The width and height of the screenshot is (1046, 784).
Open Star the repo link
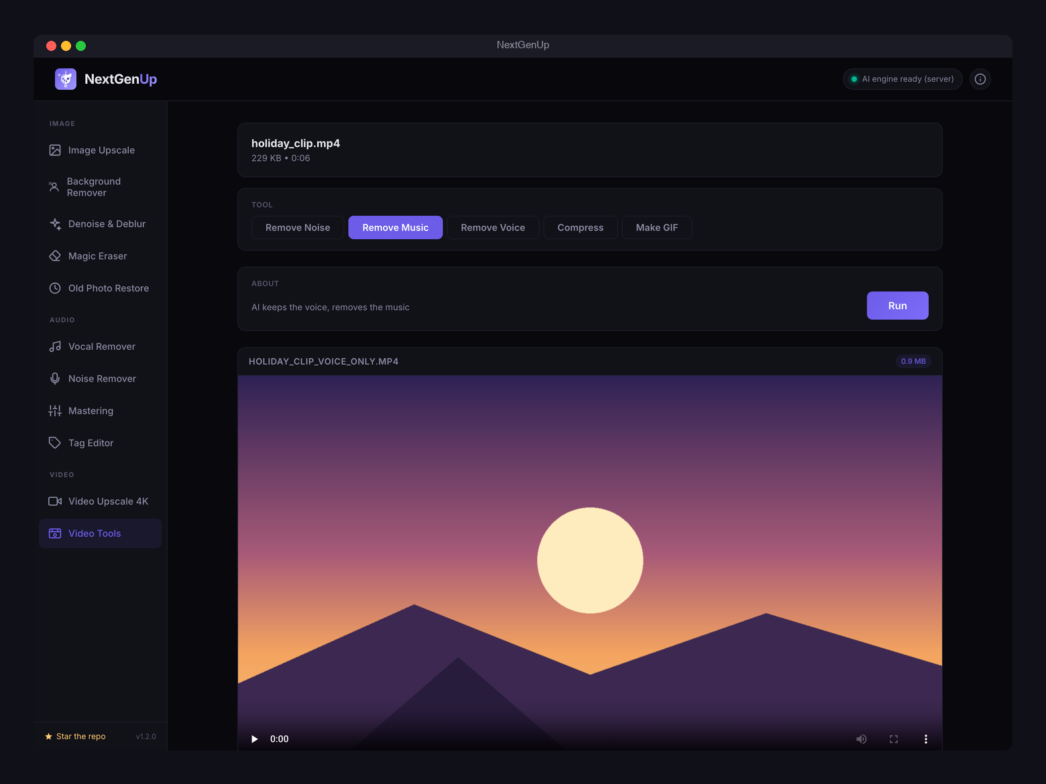point(80,736)
